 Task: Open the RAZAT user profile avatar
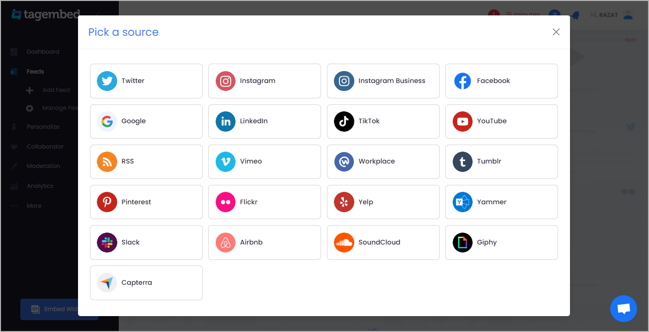[x=628, y=15]
